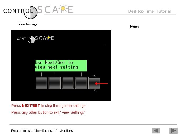Screen dimensions: 190x140
Task: Click the first button on the timer
Action: click(x=41, y=83)
